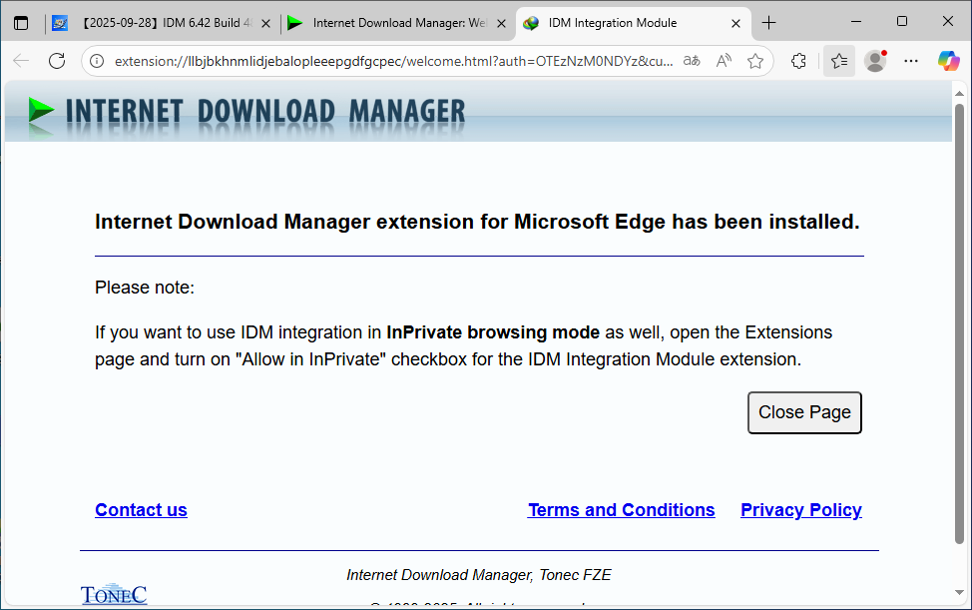Open the tab actions menu icon

point(21,23)
